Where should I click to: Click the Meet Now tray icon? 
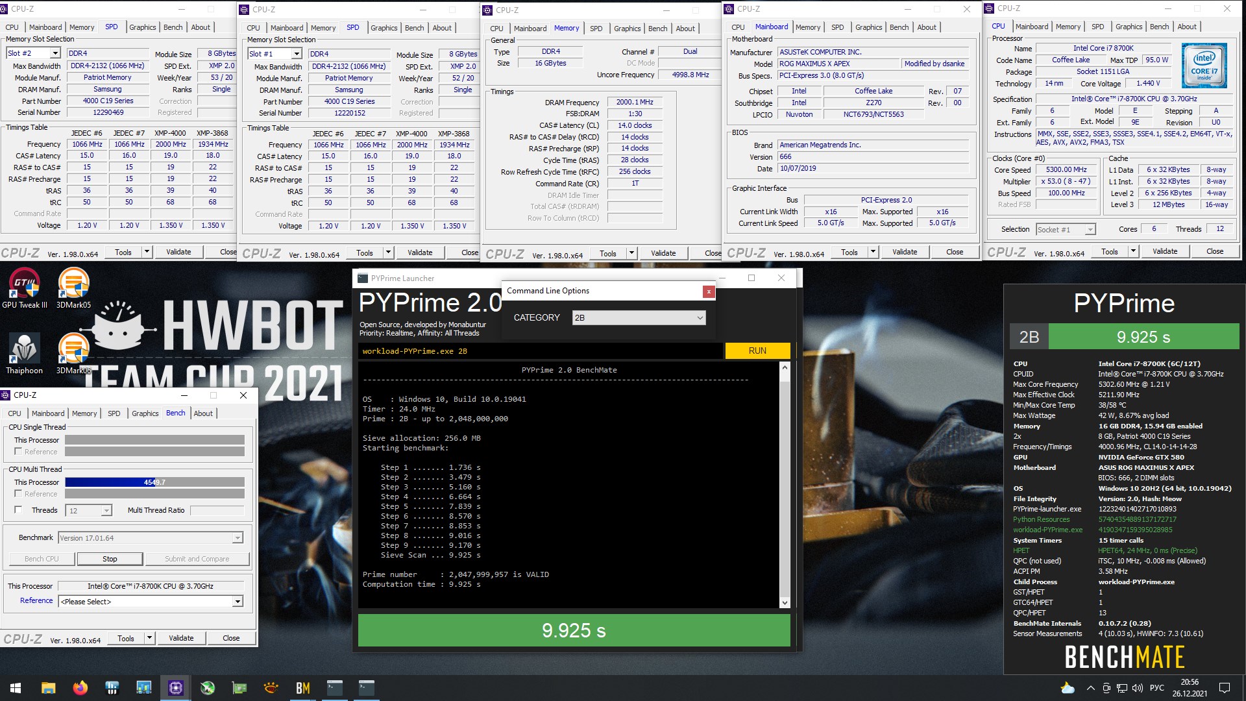point(1106,688)
